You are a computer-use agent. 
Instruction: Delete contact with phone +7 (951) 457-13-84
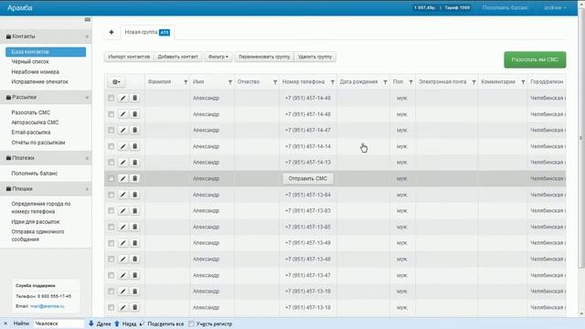click(x=134, y=195)
